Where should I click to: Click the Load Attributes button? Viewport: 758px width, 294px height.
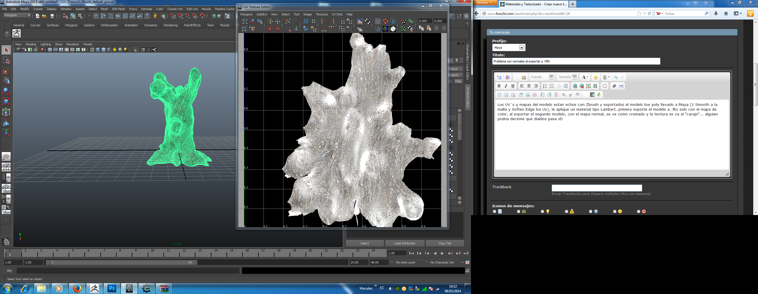[404, 243]
